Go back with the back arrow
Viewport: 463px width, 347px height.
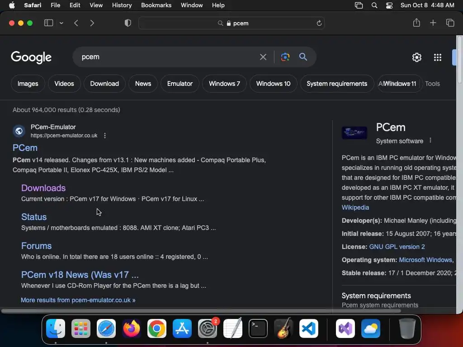tap(76, 23)
